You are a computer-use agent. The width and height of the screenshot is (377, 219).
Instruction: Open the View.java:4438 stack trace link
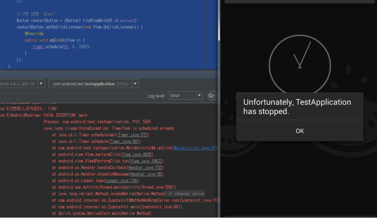coord(137,155)
